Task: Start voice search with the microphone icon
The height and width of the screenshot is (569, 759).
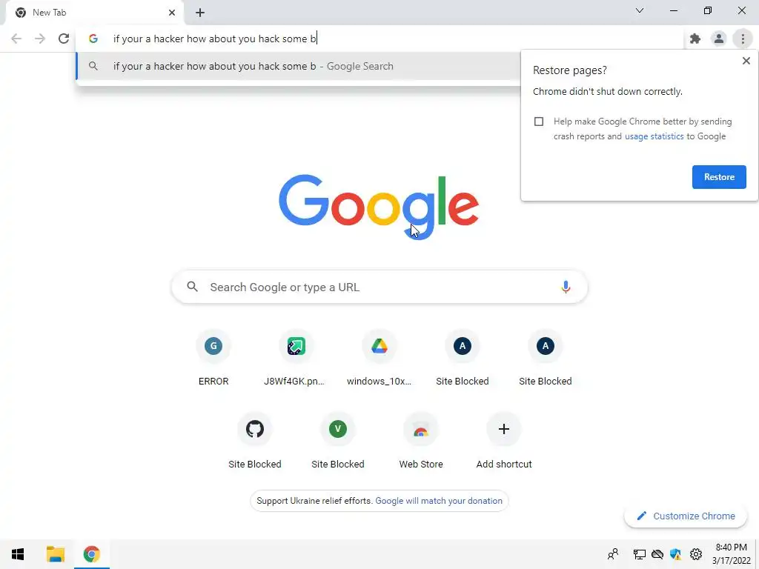Action: [x=566, y=287]
